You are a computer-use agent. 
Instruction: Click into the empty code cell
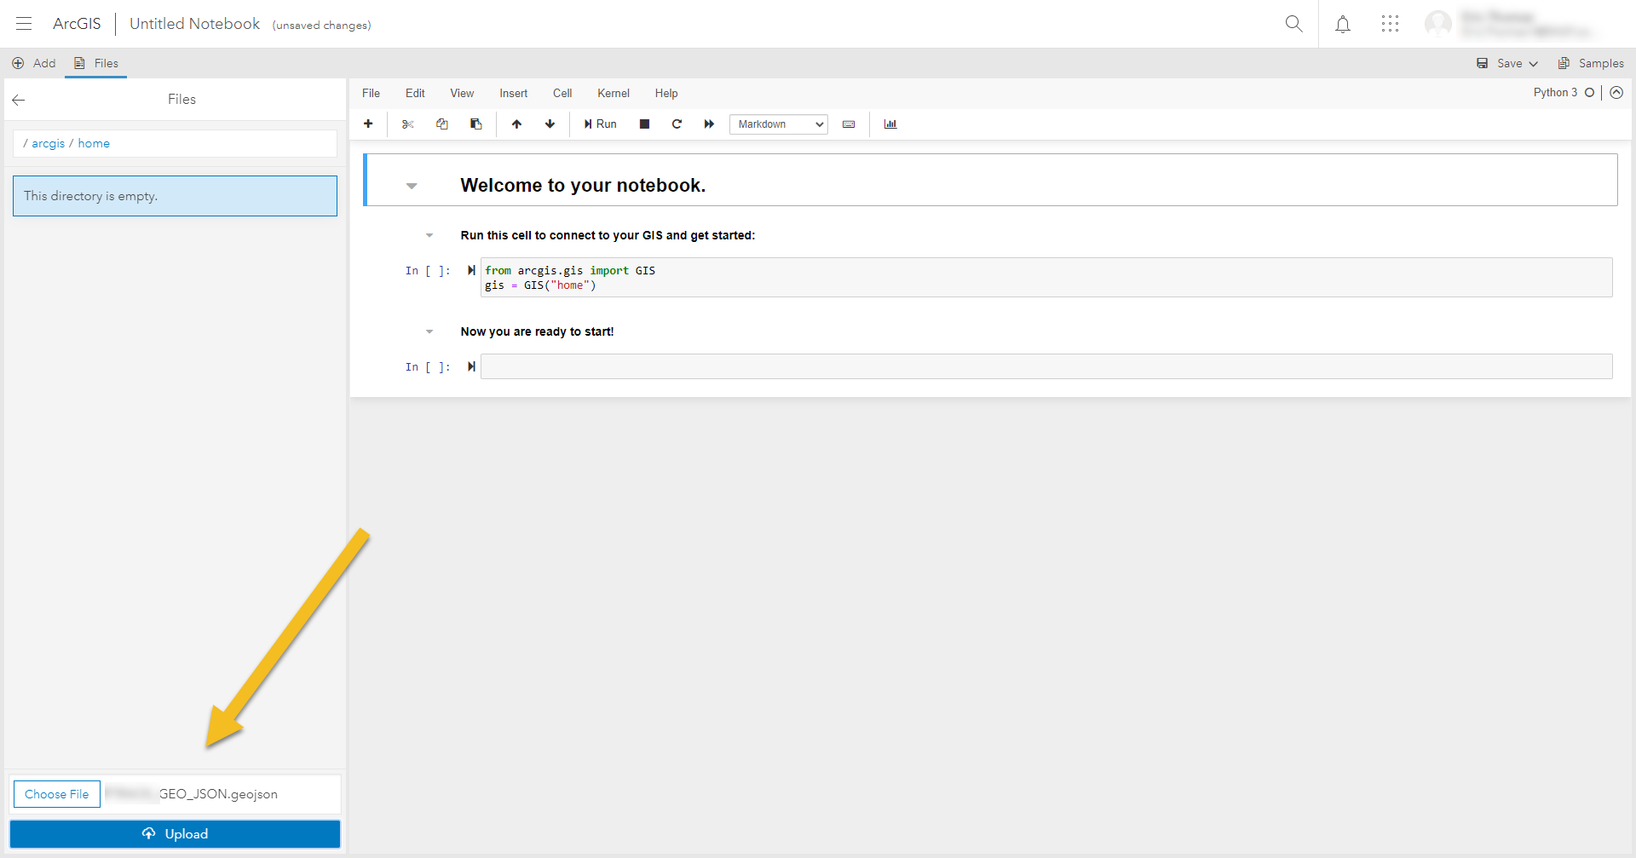(1046, 366)
